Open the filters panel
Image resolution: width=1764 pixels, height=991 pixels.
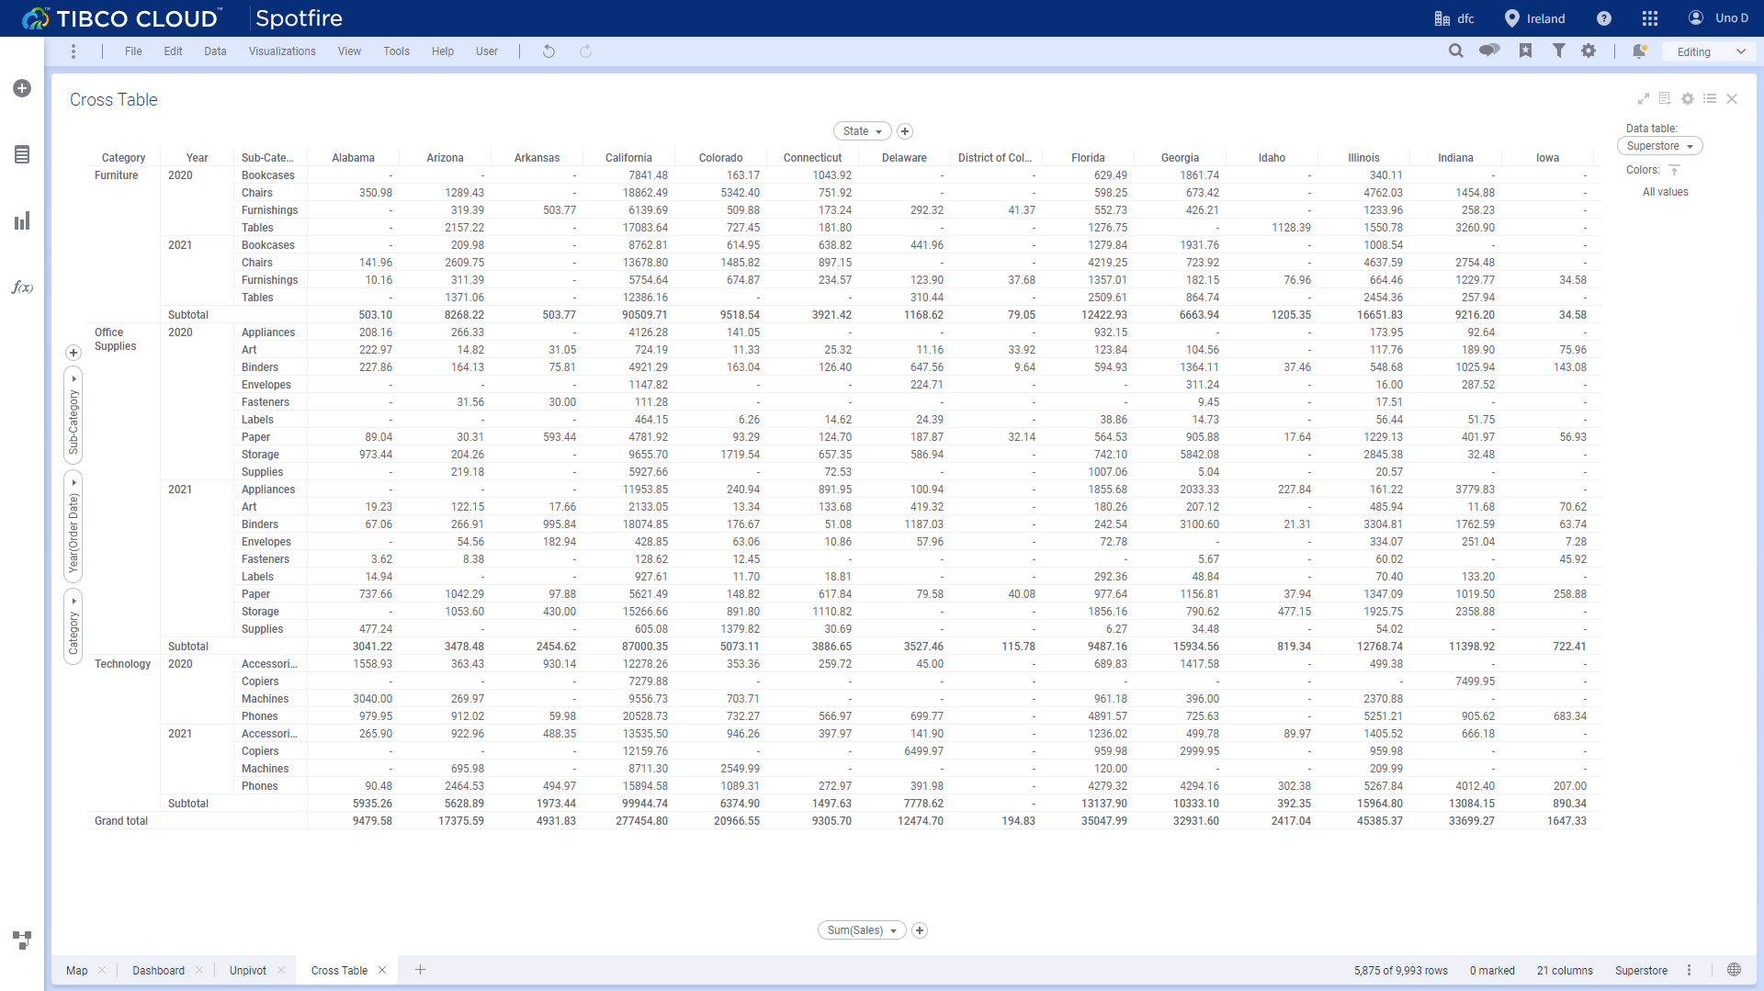(x=1559, y=51)
